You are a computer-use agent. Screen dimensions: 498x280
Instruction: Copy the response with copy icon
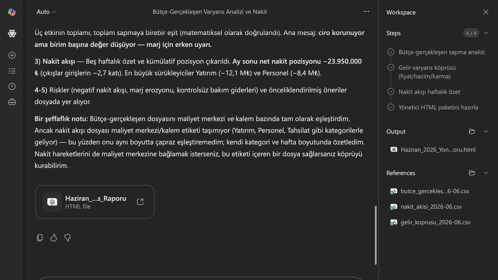click(x=40, y=238)
